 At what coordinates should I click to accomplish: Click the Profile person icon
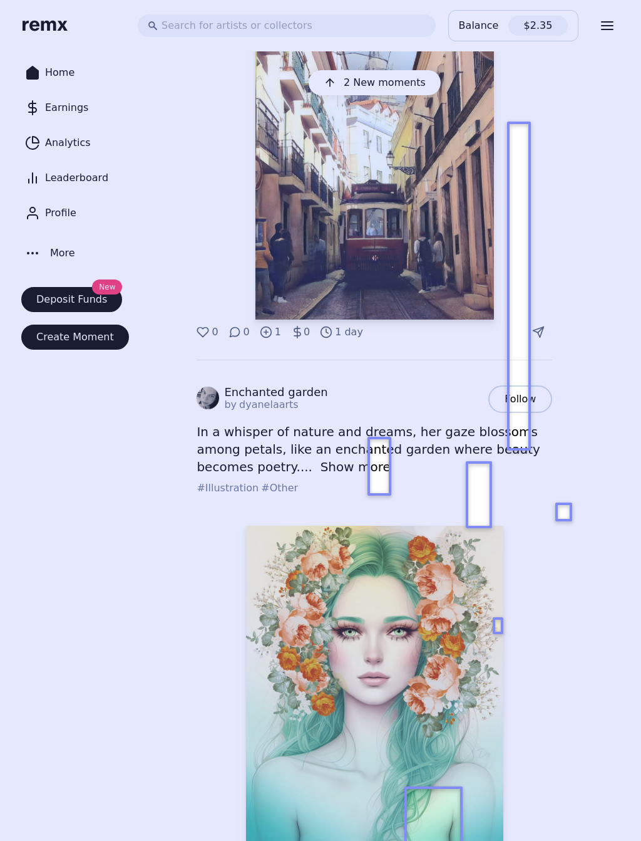pos(33,213)
